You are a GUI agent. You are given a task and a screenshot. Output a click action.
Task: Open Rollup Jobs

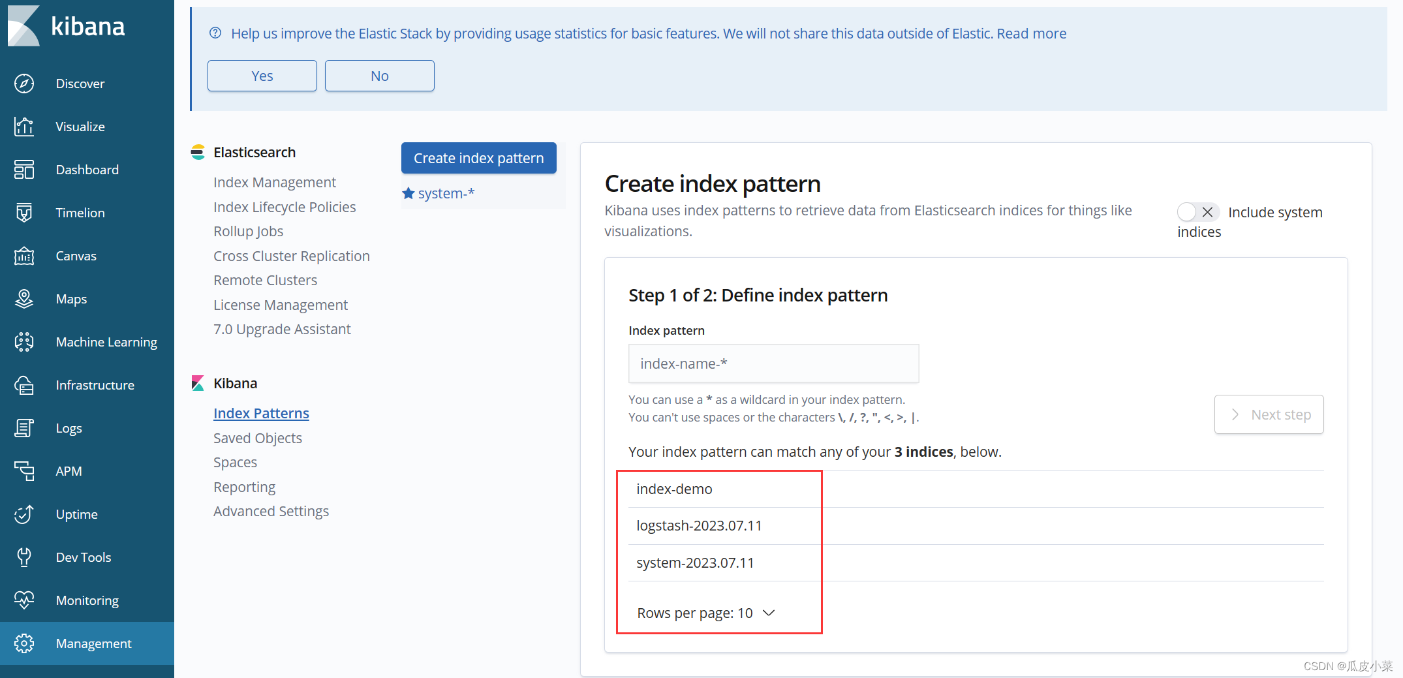(x=248, y=231)
